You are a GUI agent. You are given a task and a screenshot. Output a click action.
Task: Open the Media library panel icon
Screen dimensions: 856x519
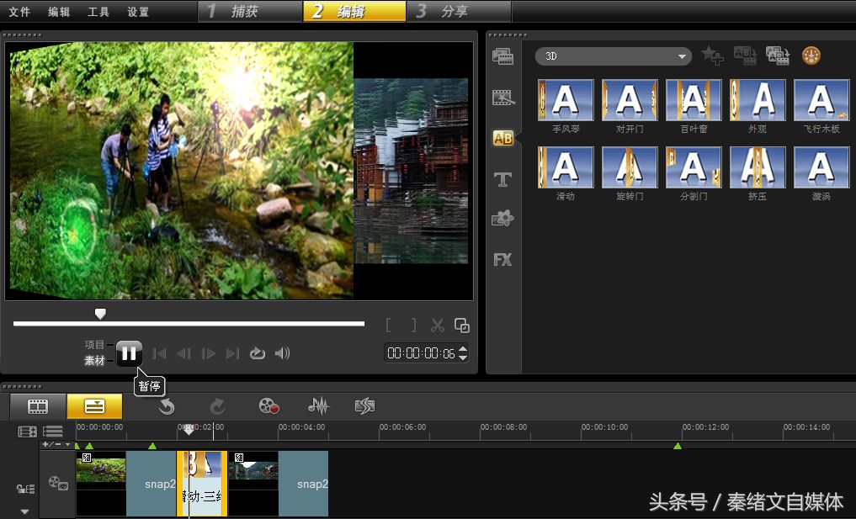[x=502, y=57]
